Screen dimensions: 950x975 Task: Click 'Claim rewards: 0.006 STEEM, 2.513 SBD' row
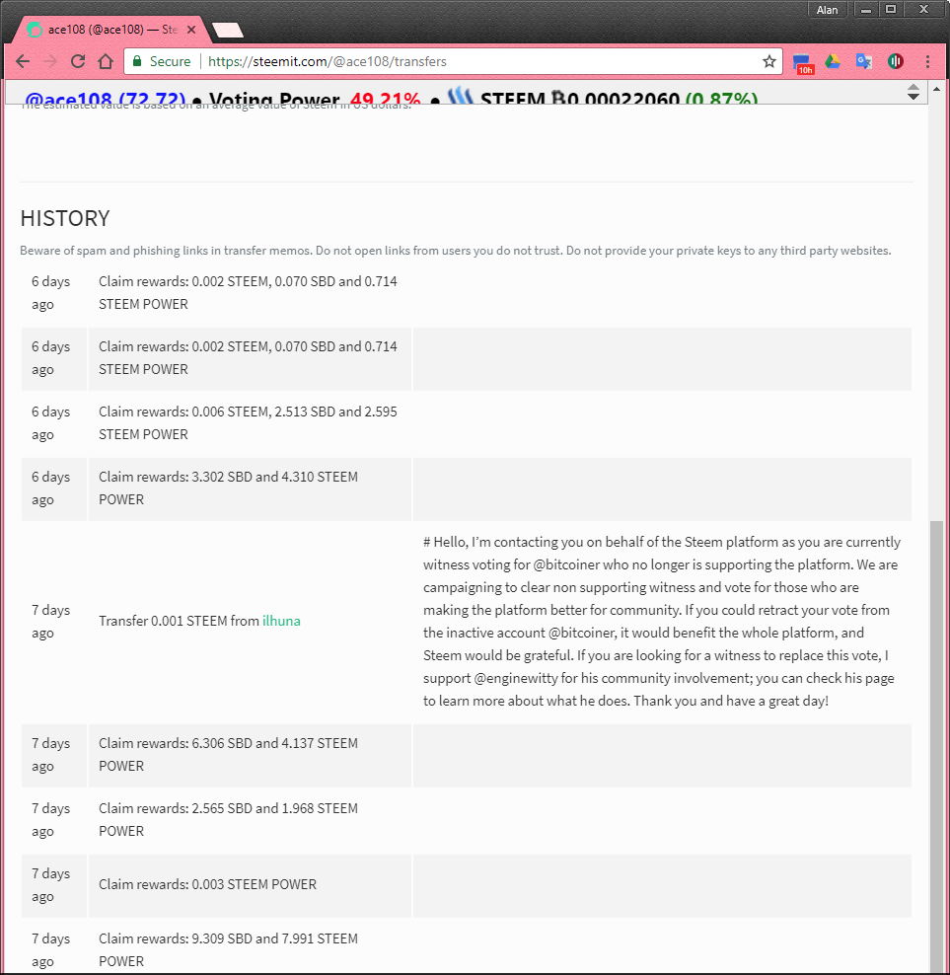pyautogui.click(x=467, y=422)
